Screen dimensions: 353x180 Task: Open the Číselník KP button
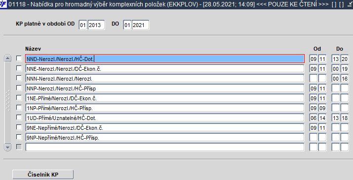(x=43, y=175)
